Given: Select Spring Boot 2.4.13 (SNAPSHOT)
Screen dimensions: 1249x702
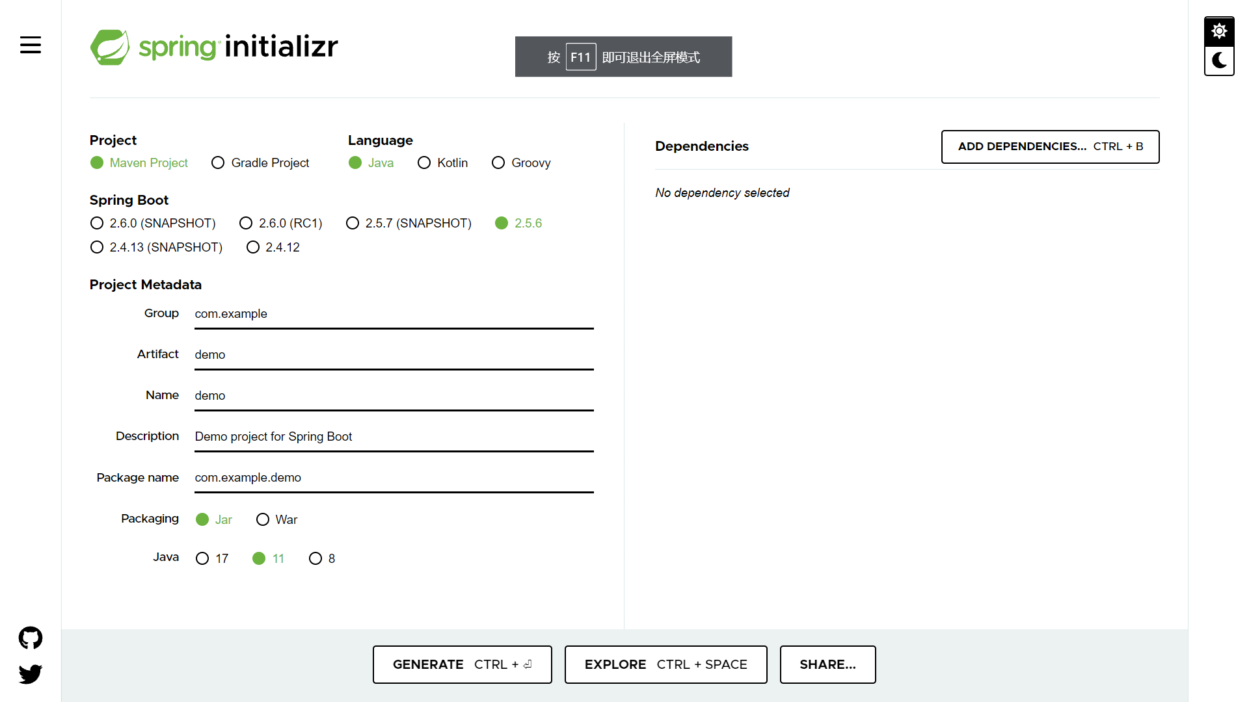Looking at the screenshot, I should coord(156,247).
